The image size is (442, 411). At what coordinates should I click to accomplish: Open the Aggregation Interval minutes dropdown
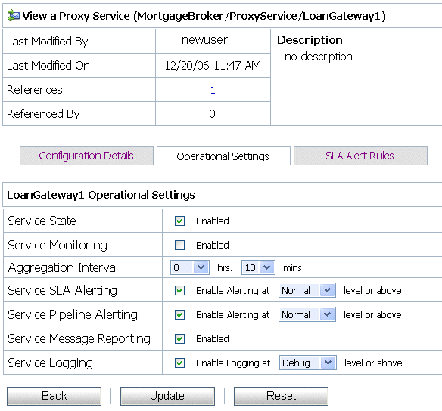[x=258, y=267]
